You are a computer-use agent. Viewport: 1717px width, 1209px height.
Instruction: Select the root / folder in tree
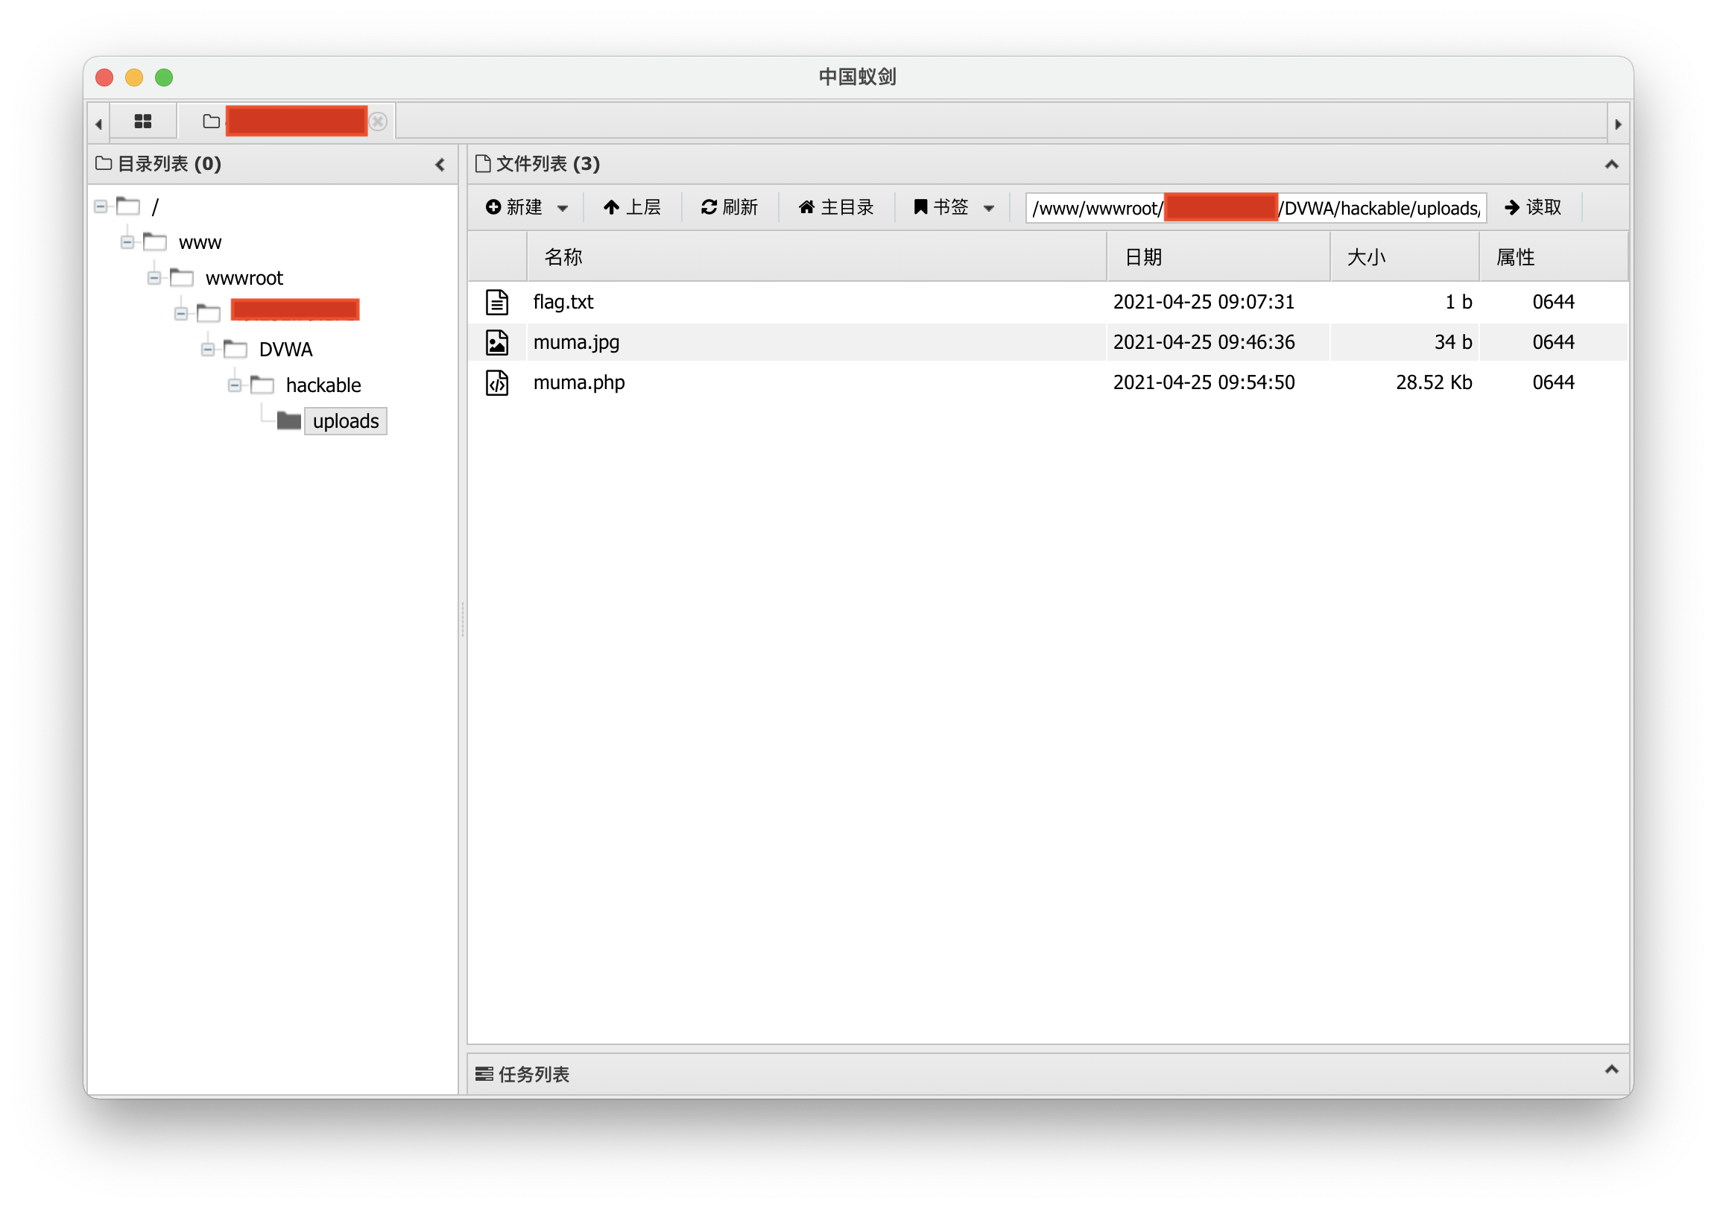pos(156,206)
